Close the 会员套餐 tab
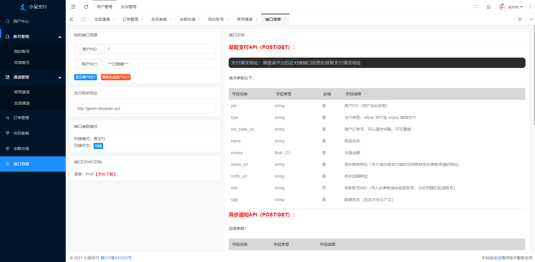 pyautogui.click(x=171, y=19)
